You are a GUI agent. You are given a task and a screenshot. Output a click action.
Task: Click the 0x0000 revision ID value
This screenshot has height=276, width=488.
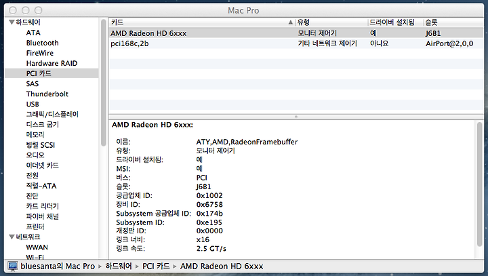click(x=209, y=231)
